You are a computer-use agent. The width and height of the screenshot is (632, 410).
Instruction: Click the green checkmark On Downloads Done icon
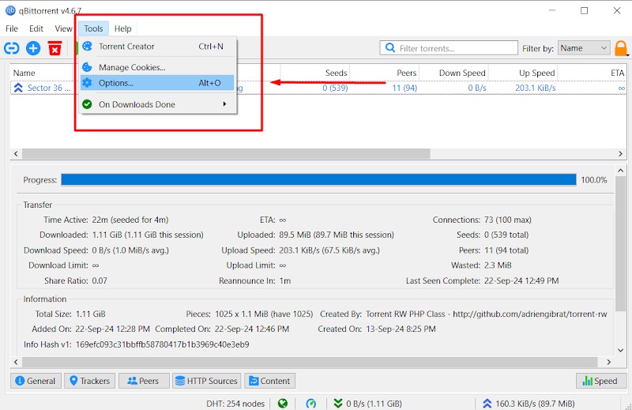[87, 104]
